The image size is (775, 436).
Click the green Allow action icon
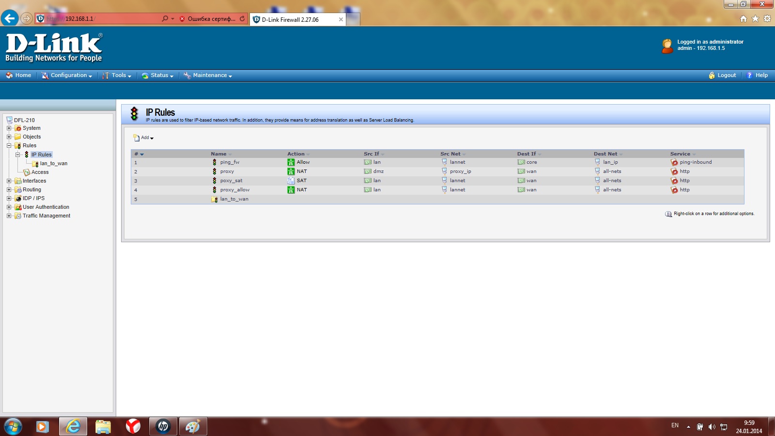pos(291,162)
